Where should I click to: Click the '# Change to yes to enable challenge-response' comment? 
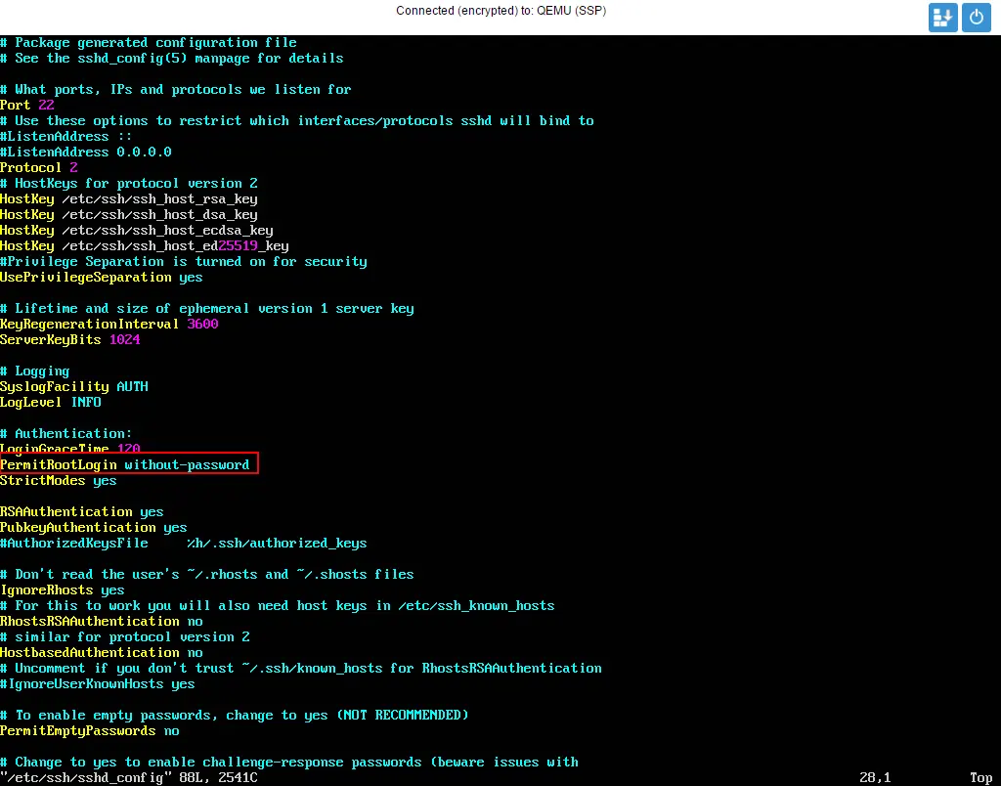[x=289, y=762]
